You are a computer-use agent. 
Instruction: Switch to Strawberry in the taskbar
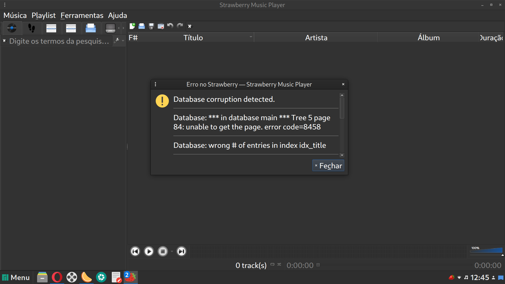click(x=130, y=277)
